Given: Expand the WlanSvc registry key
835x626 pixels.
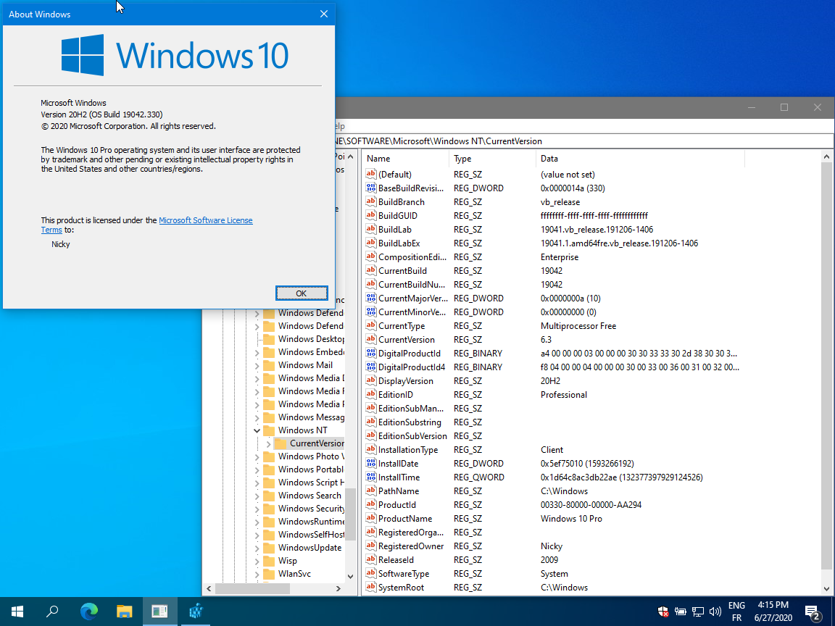Looking at the screenshot, I should point(257,574).
